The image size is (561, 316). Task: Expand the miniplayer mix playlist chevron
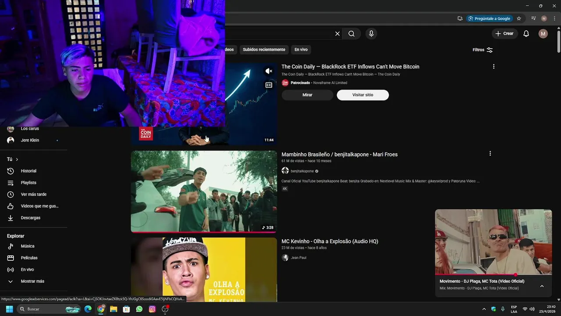click(542, 286)
